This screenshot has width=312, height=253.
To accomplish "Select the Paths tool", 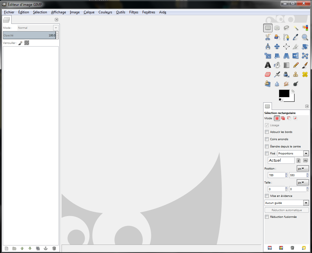I will [286, 37].
